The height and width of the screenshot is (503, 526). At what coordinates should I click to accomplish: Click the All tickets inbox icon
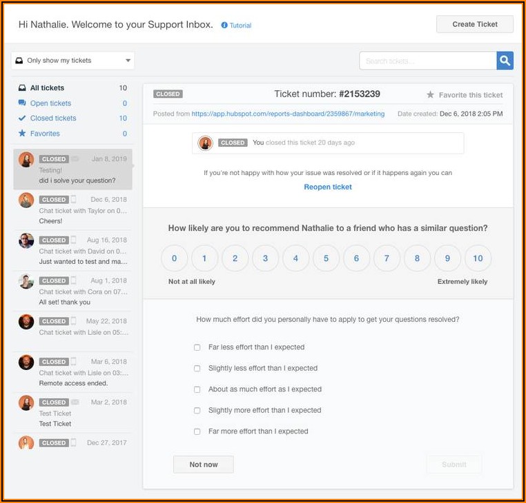pyautogui.click(x=23, y=88)
